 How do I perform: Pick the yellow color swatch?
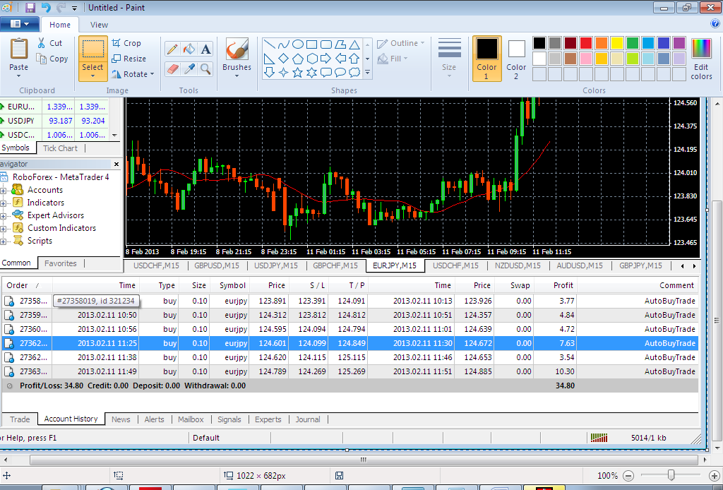click(617, 43)
